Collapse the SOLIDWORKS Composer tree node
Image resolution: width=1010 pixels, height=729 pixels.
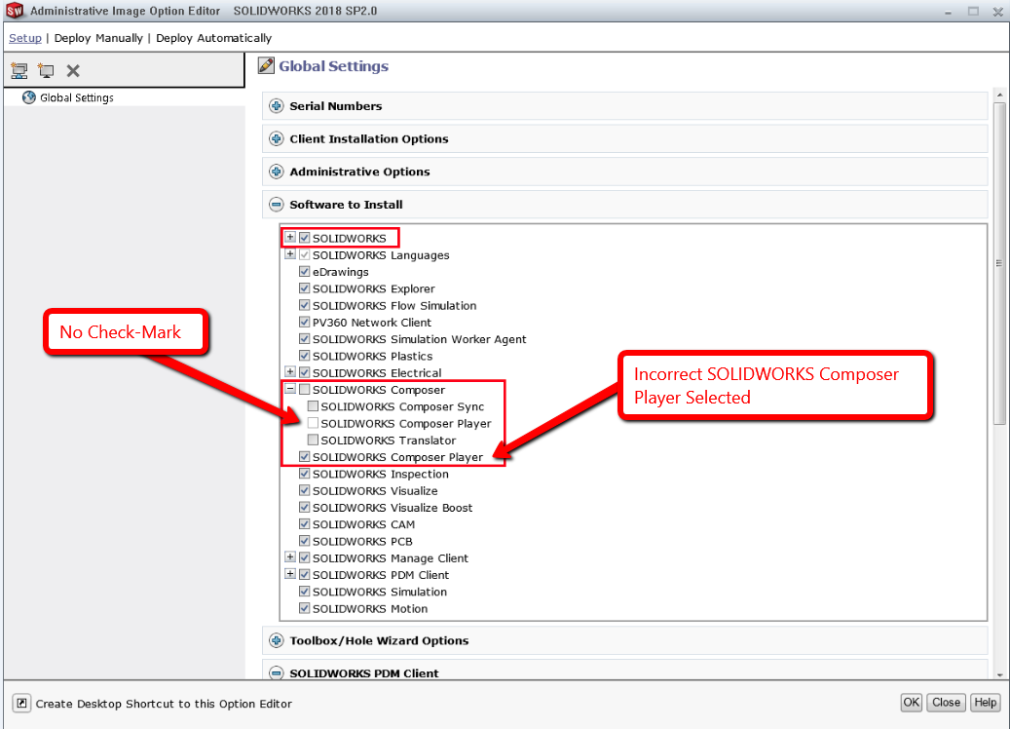click(290, 389)
